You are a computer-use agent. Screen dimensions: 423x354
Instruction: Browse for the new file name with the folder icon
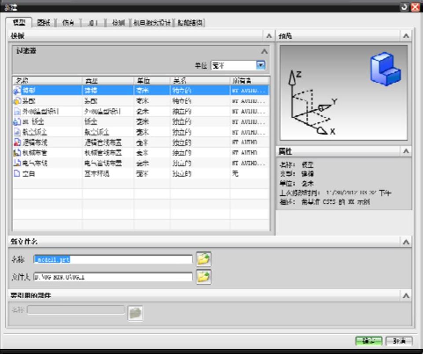[204, 259]
